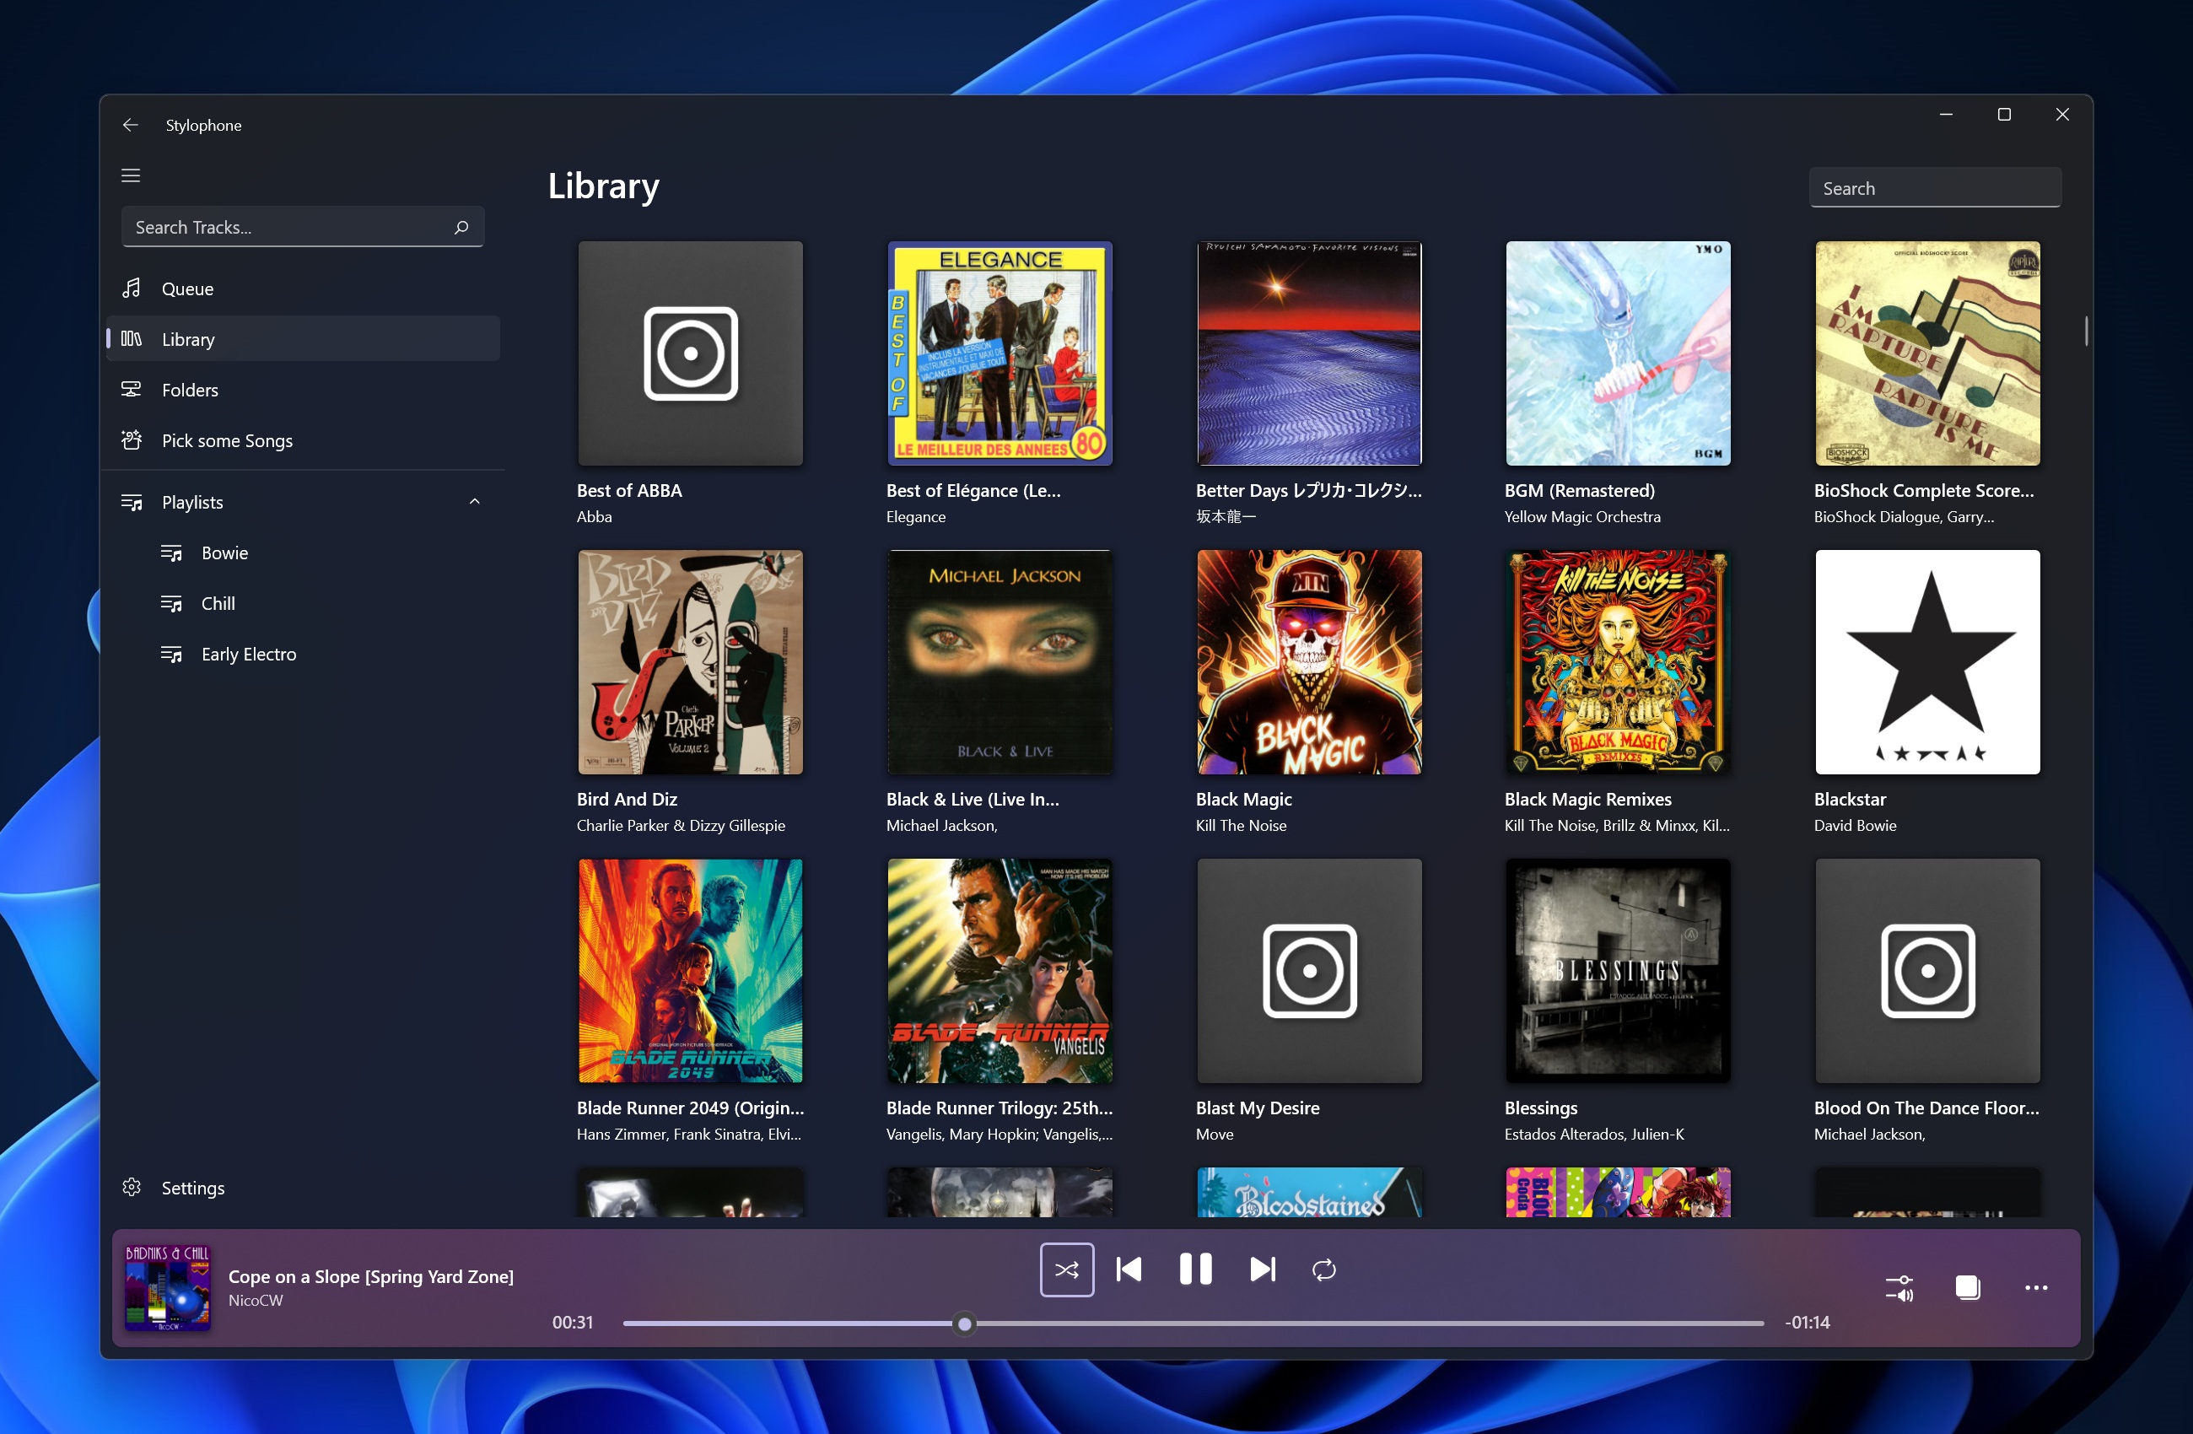
Task: Click the skip to previous track icon
Action: pyautogui.click(x=1129, y=1270)
